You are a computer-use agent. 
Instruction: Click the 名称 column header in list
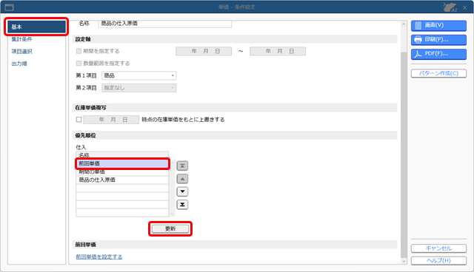(x=122, y=155)
